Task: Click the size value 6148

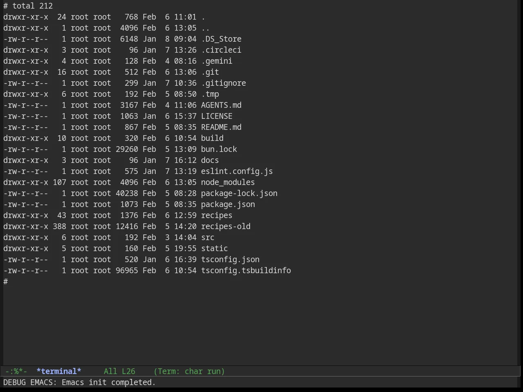Action: (129, 39)
